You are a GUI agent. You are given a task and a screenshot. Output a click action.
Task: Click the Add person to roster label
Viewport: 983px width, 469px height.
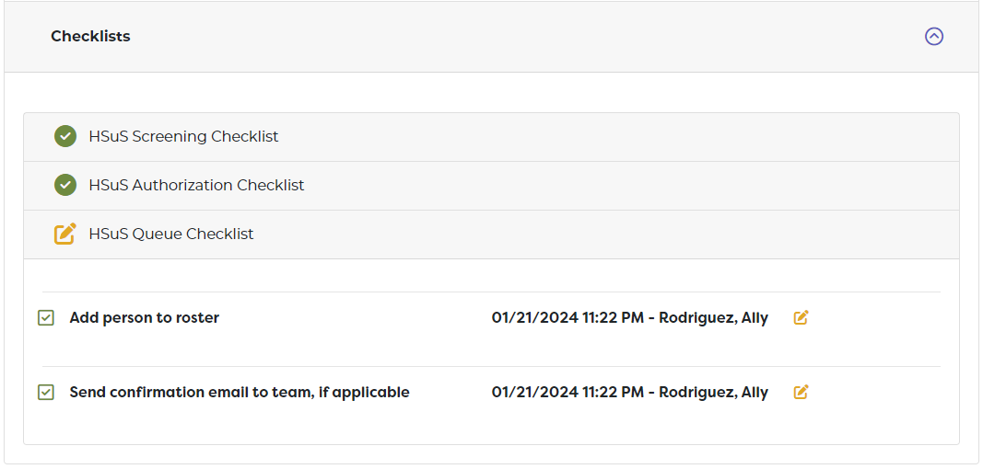(x=145, y=318)
